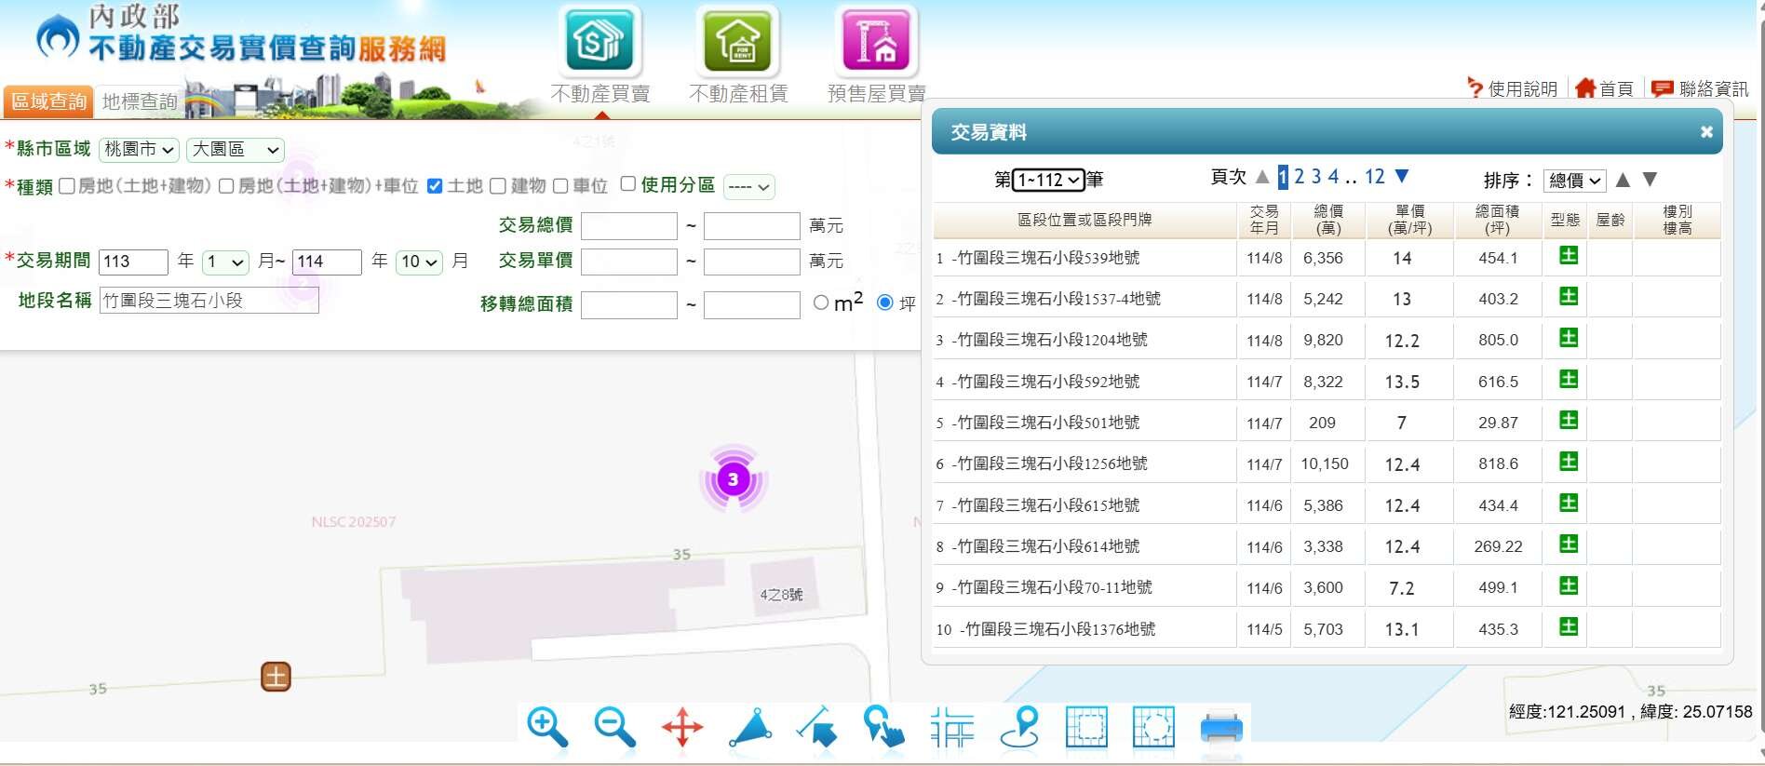The image size is (1765, 766).
Task: Switch to the 地標查詢 tab
Action: tap(140, 101)
